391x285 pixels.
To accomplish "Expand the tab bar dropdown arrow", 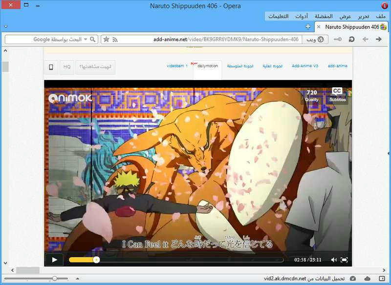I will 6,27.
